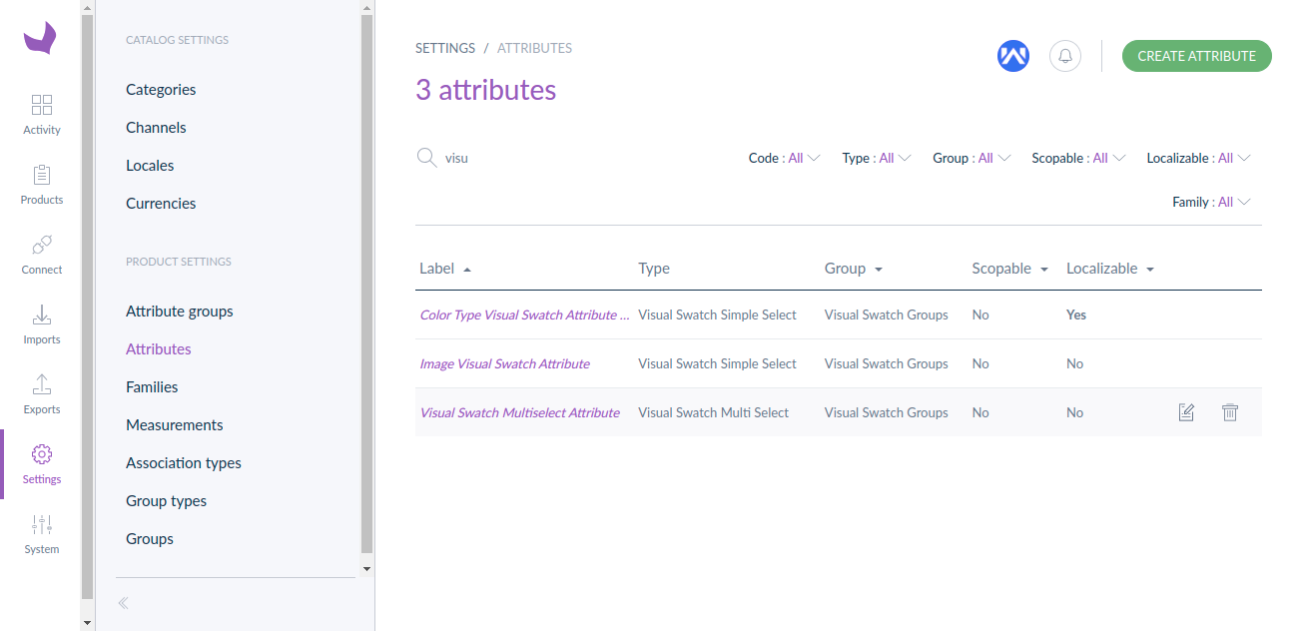Open Group types settings
The image size is (1302, 631).
(167, 501)
